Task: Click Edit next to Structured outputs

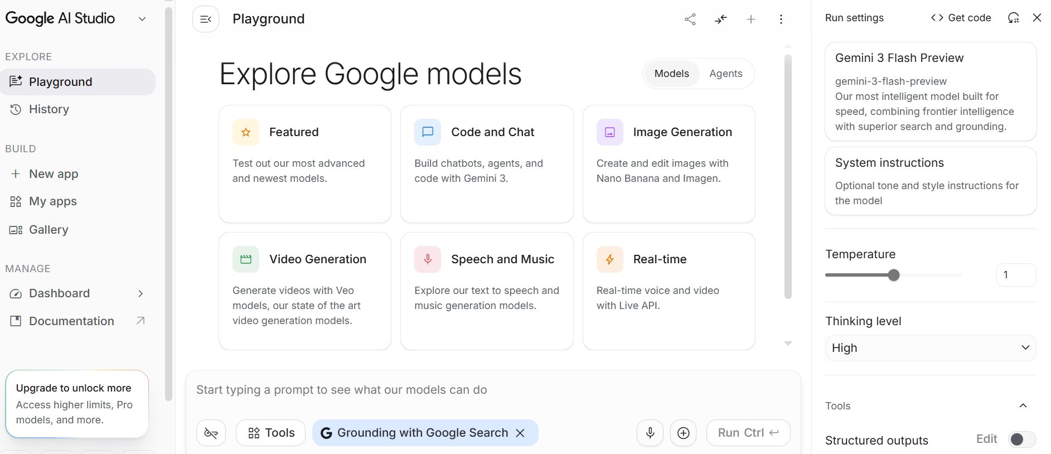Action: coord(986,439)
